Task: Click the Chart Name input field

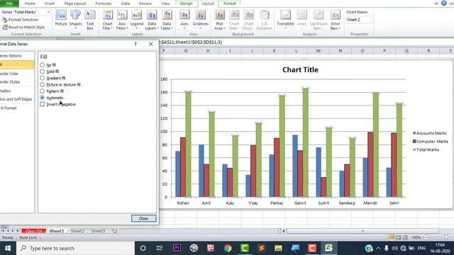Action: (x=360, y=20)
